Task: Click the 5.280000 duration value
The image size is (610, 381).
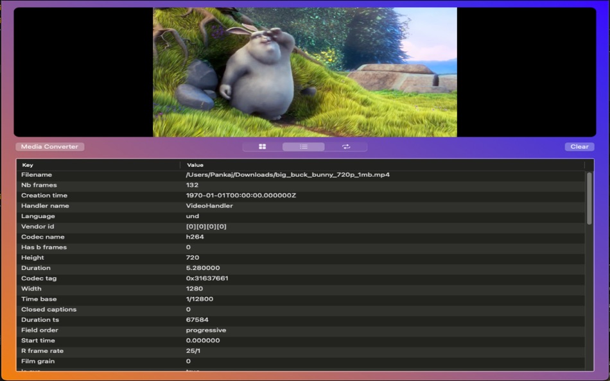Action: [x=203, y=268]
